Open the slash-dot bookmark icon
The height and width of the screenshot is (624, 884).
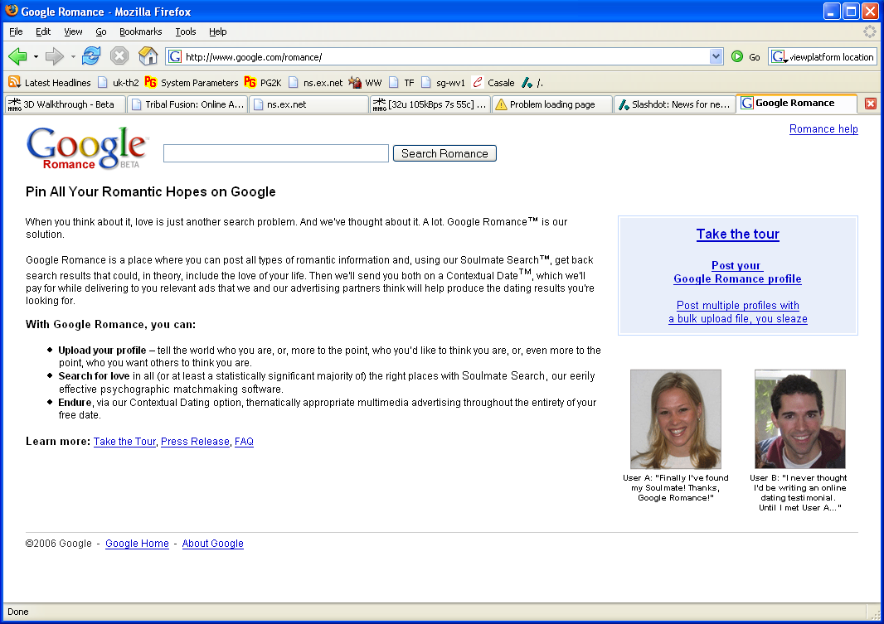(527, 83)
